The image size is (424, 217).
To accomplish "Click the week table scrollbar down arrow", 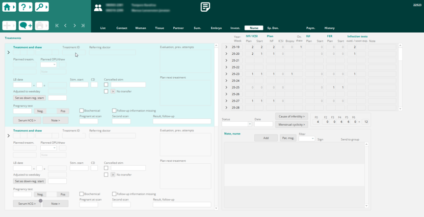I will click(x=400, y=108).
